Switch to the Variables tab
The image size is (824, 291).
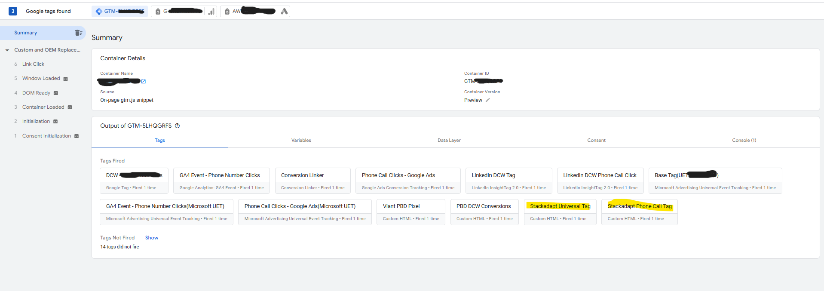coord(301,140)
